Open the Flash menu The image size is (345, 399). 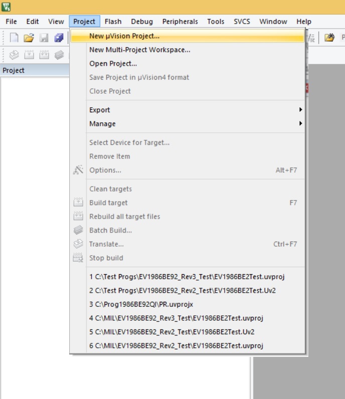113,22
